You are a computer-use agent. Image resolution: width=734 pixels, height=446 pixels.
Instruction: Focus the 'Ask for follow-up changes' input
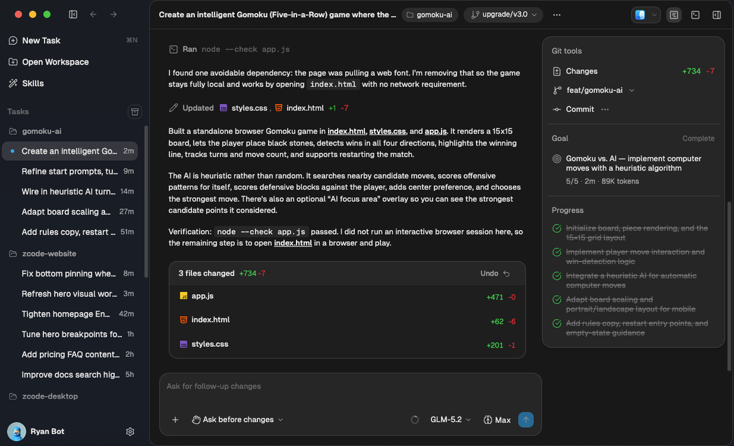tap(350, 387)
